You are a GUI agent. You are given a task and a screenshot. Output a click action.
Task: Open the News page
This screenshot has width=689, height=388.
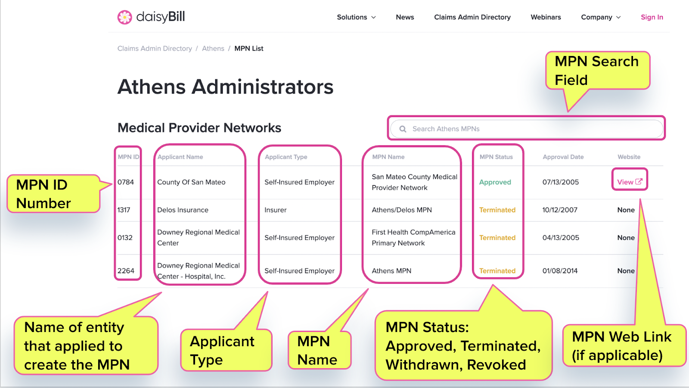coord(405,17)
